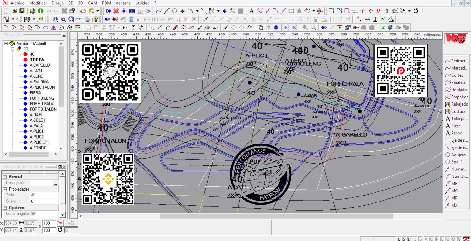Image resolution: width=471 pixels, height=241 pixels.
Task: Click the red dynamite icon
Action: (x=176, y=27)
